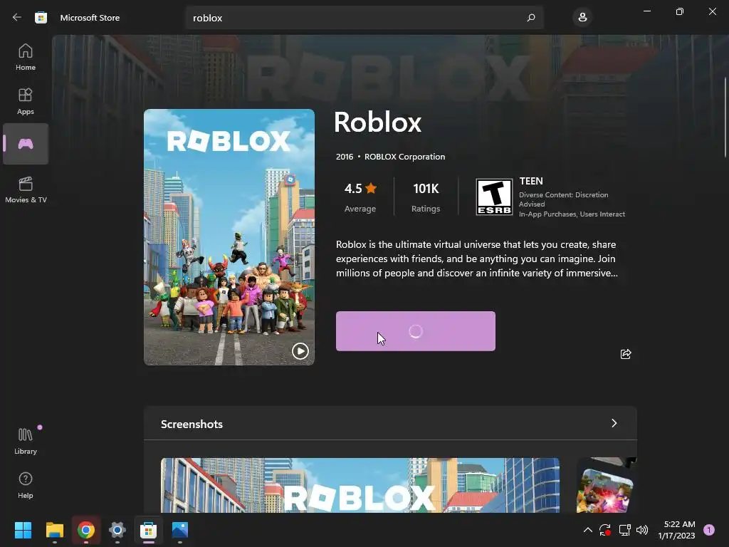The height and width of the screenshot is (547, 729).
Task: Share the Roblox app page
Action: (626, 354)
